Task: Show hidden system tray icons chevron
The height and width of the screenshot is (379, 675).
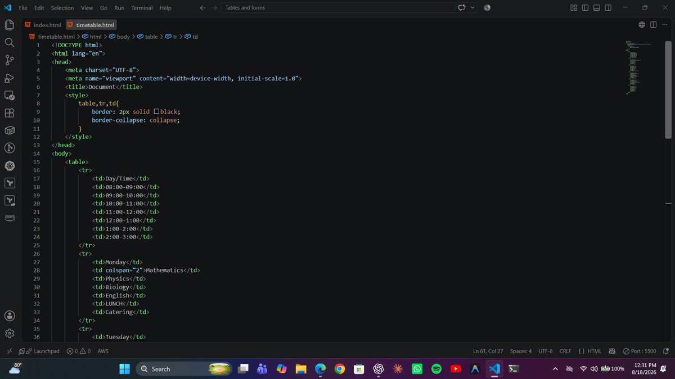Action: 555,369
